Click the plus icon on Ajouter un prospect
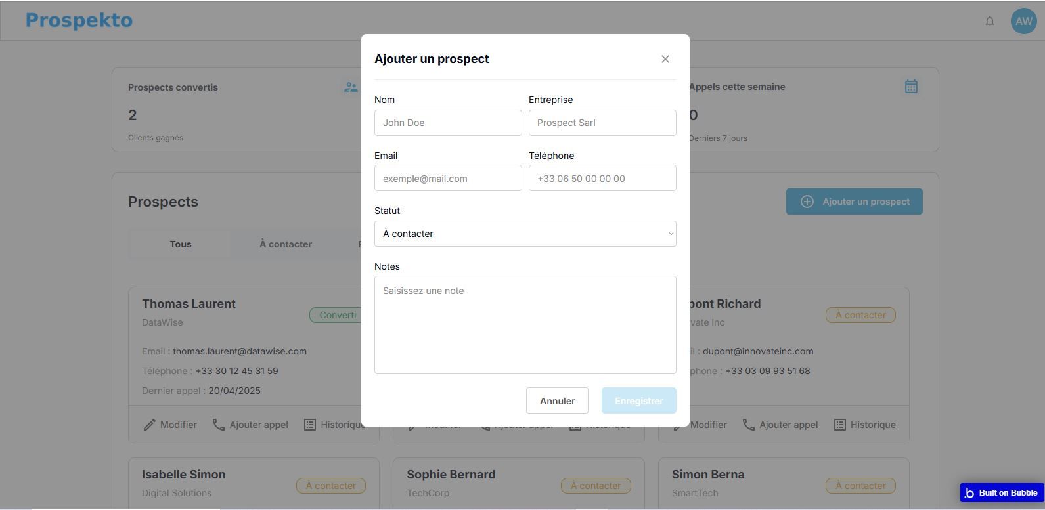The width and height of the screenshot is (1045, 510). (807, 202)
